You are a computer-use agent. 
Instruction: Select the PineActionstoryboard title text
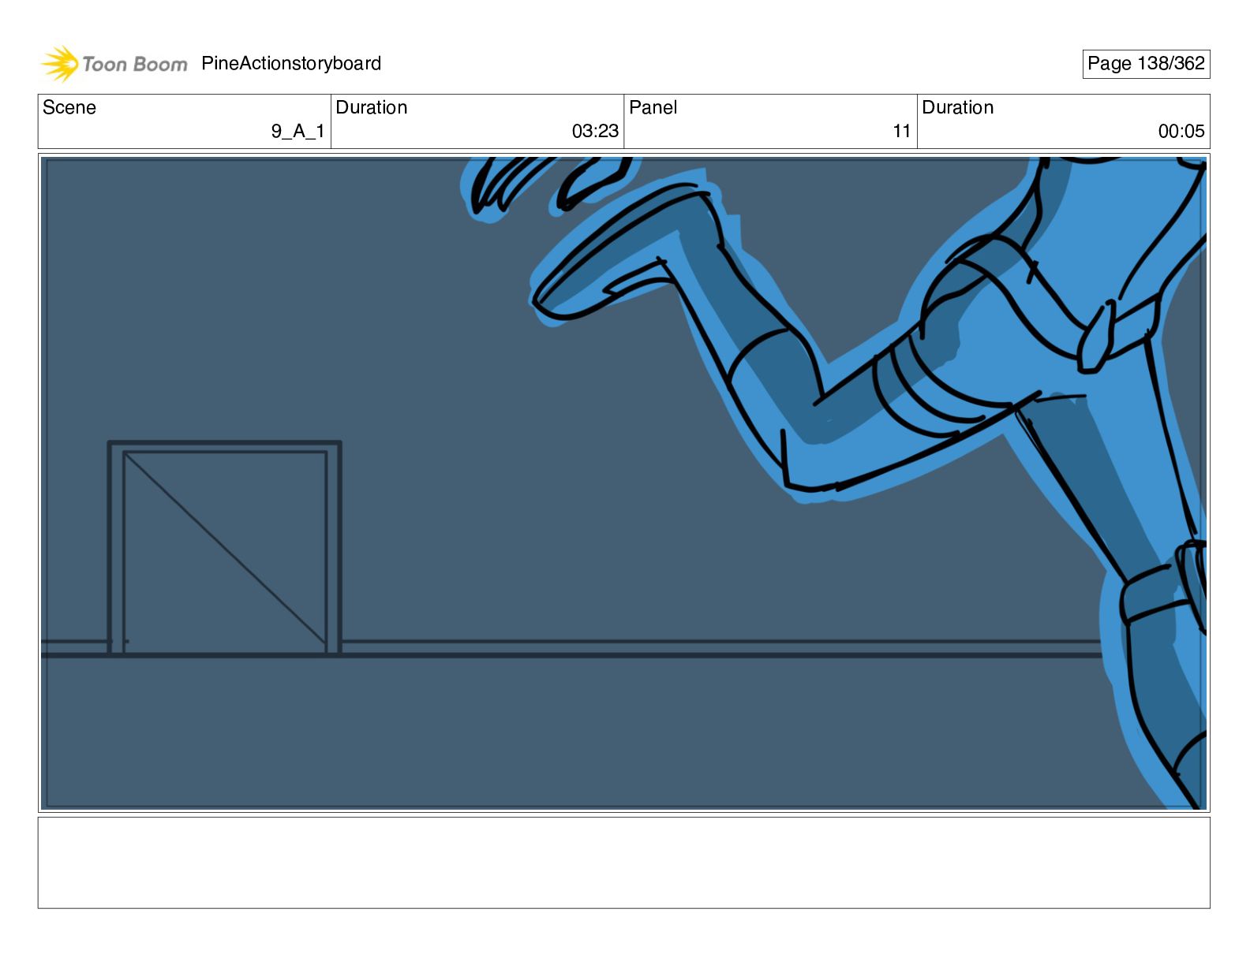(291, 64)
